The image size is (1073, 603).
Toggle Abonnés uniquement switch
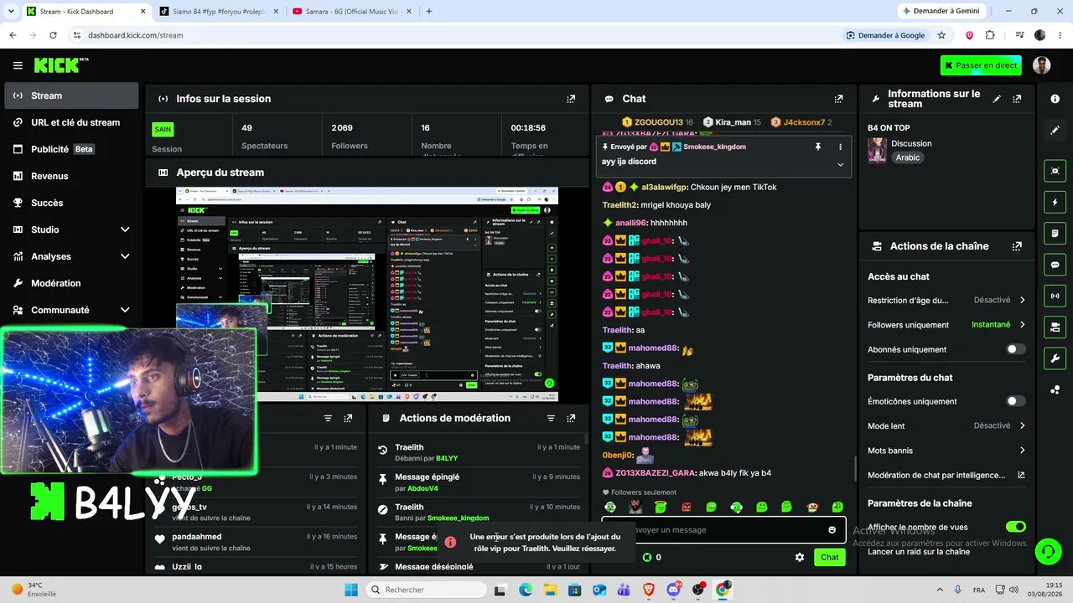click(x=1015, y=349)
